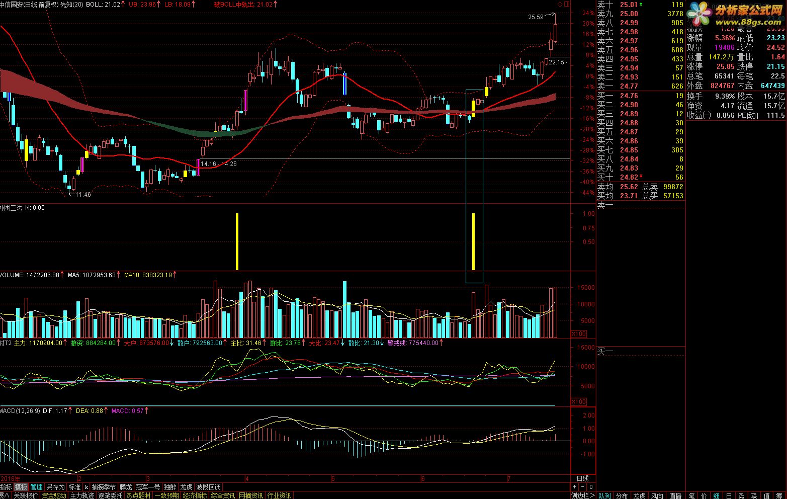Click the VOLUME indicator label
787x499 pixels.
pyautogui.click(x=13, y=275)
